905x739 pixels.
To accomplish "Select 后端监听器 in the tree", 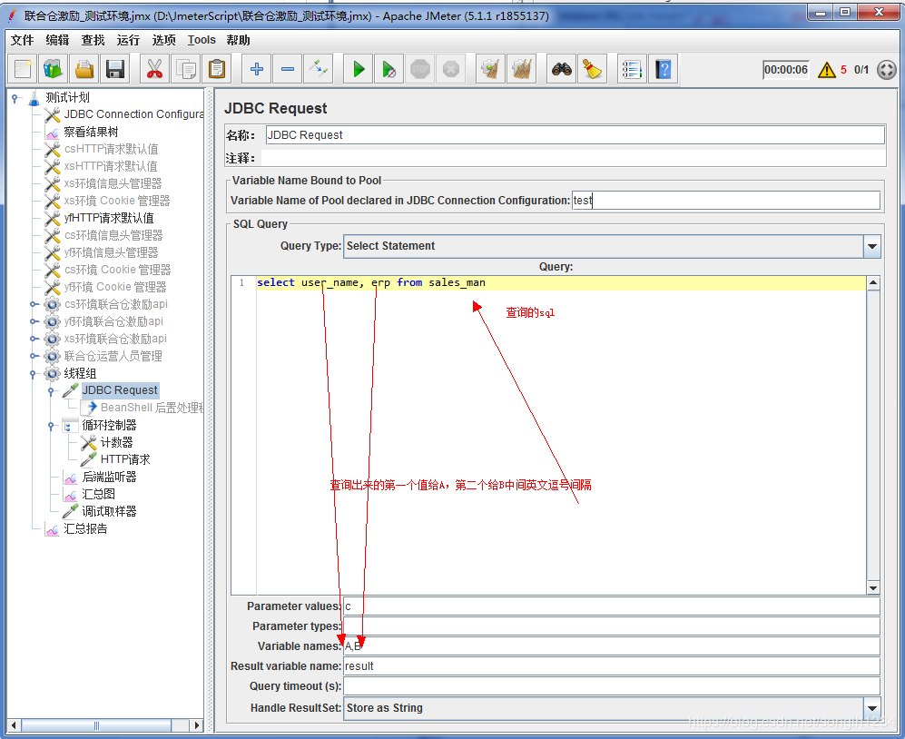I will click(x=109, y=477).
